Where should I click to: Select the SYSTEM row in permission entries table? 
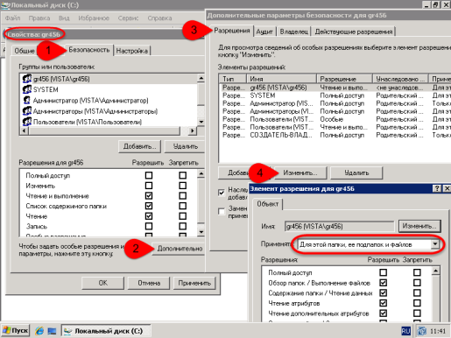click(x=335, y=95)
